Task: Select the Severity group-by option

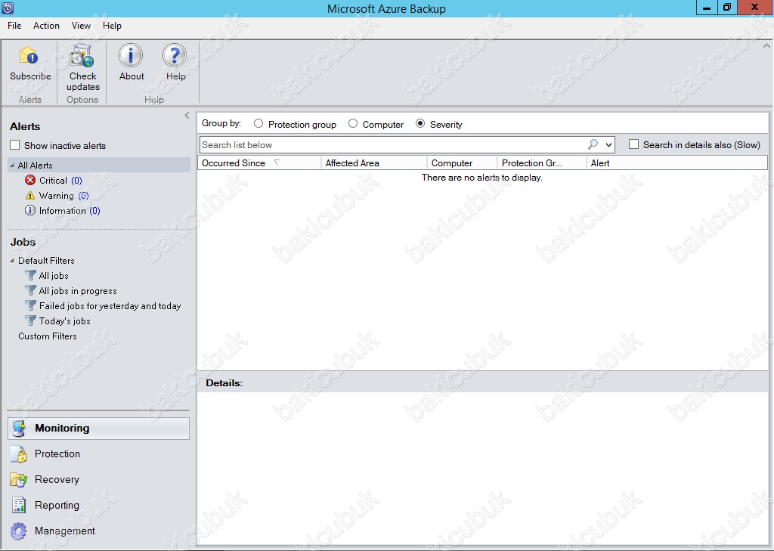Action: tap(420, 123)
